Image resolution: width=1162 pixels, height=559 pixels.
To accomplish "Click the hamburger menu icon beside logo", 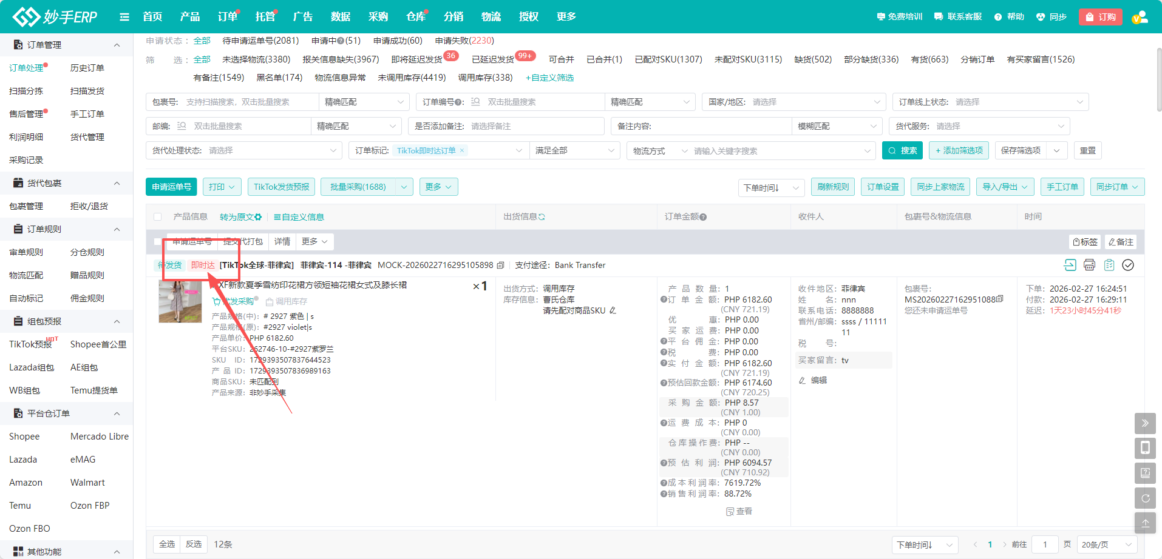I will (x=124, y=17).
